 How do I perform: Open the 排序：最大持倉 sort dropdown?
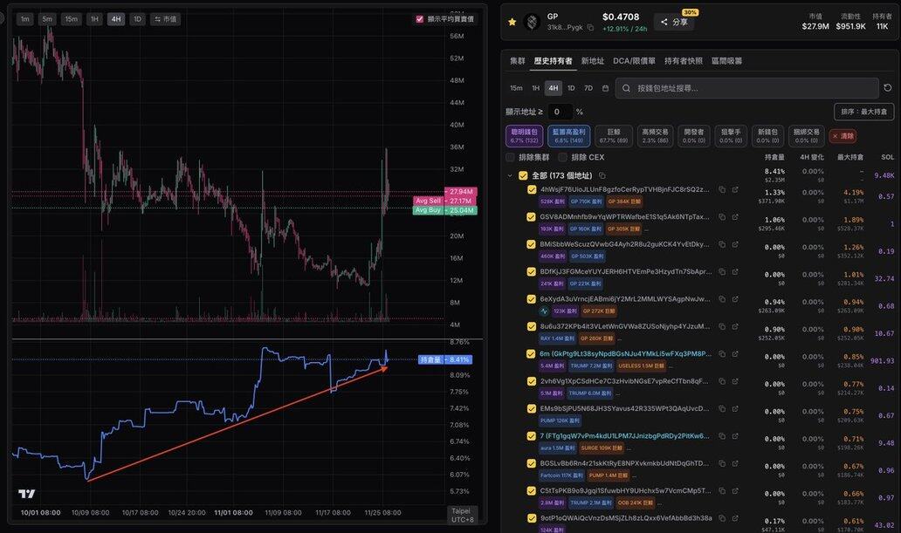863,112
